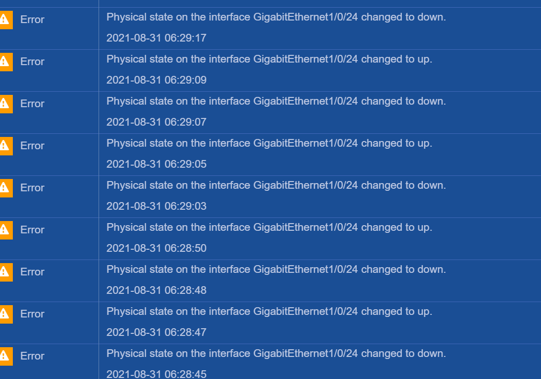This screenshot has width=541, height=379.
Task: Open the changed to down message from 06:29:03
Action: (276, 185)
